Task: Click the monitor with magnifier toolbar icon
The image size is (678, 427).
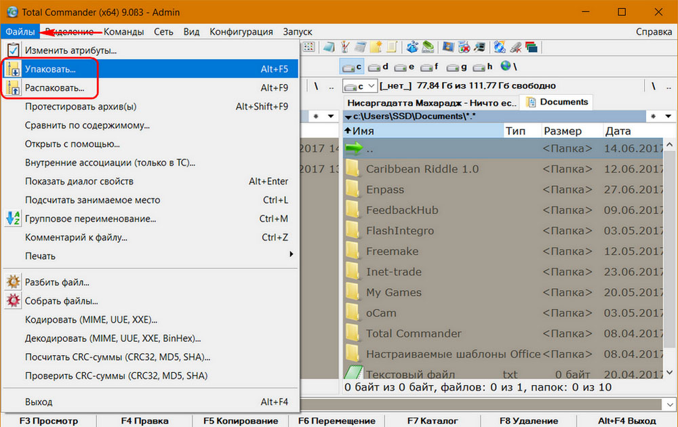Action: click(479, 47)
